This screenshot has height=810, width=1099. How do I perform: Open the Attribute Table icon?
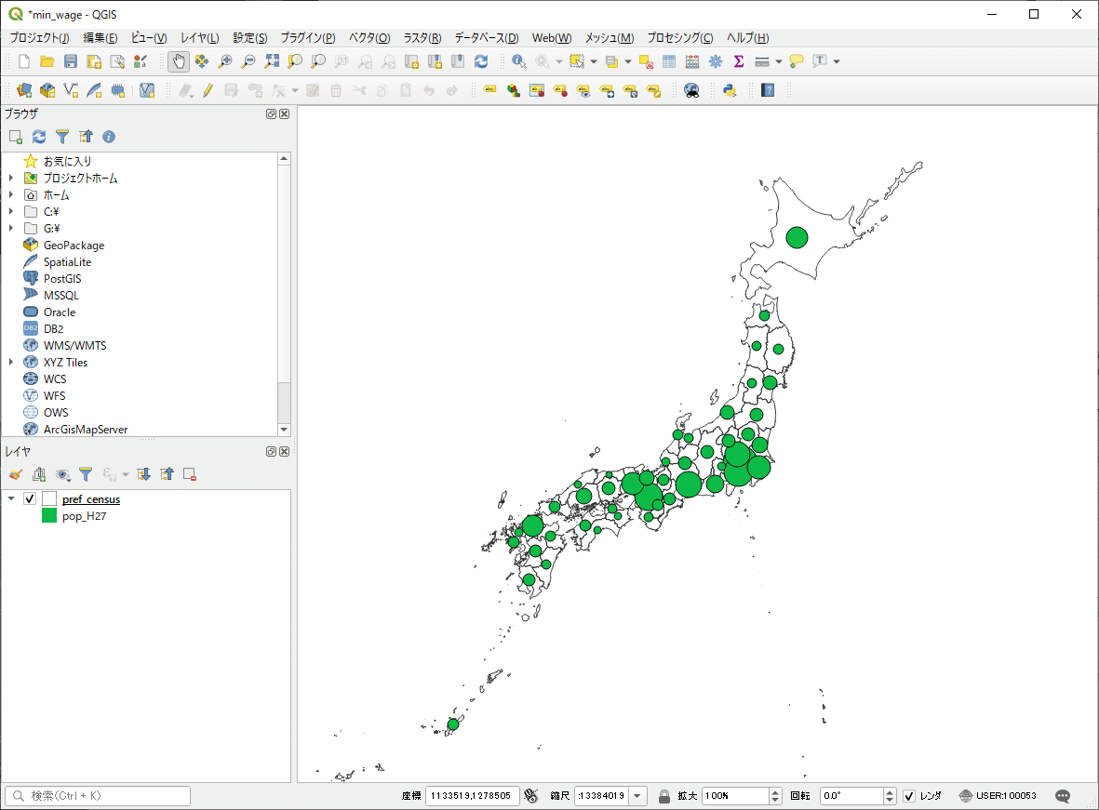[668, 61]
